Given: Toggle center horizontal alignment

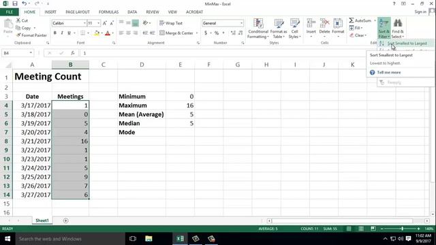Looking at the screenshot, I should (128, 33).
